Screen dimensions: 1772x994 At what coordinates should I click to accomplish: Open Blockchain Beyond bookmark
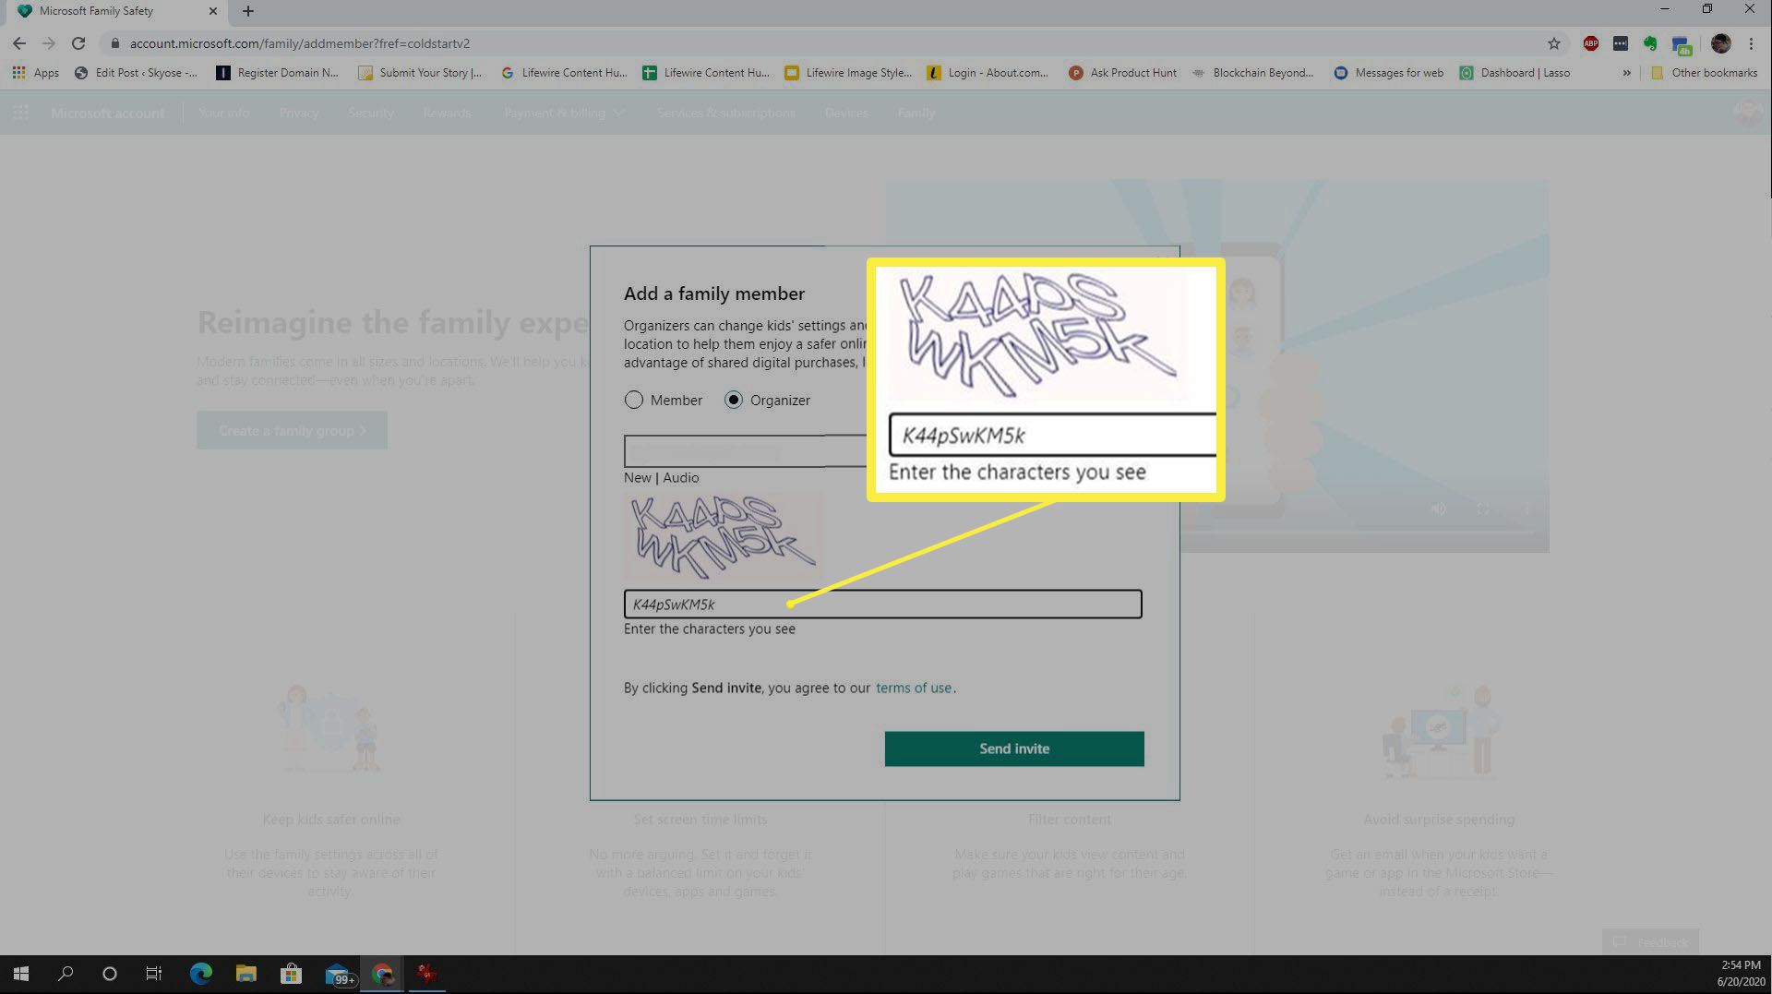[1252, 73]
